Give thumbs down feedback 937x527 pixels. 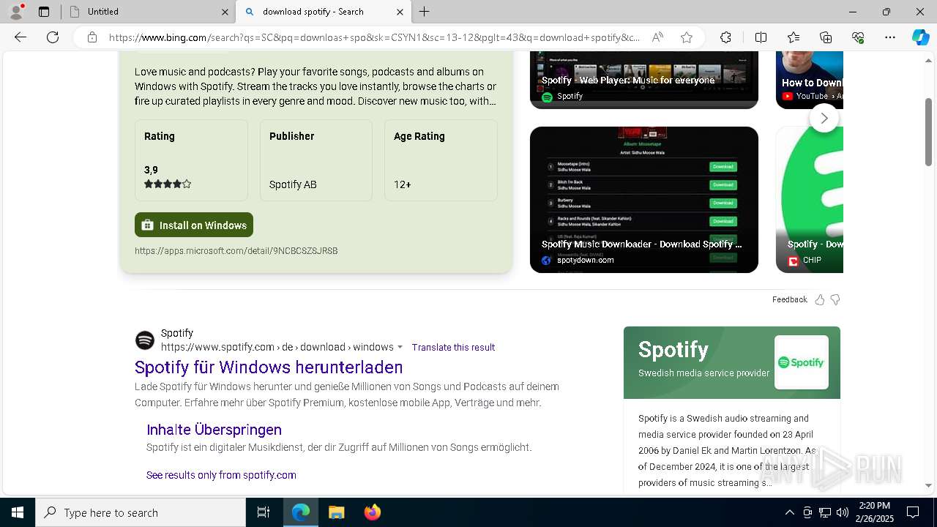tap(835, 299)
